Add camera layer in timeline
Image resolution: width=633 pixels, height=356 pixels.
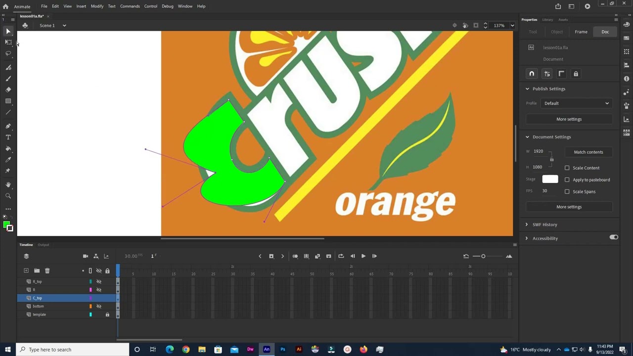pos(86,256)
